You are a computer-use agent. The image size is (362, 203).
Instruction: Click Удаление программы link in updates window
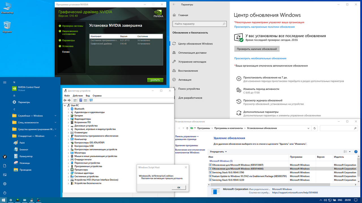pos(186,145)
